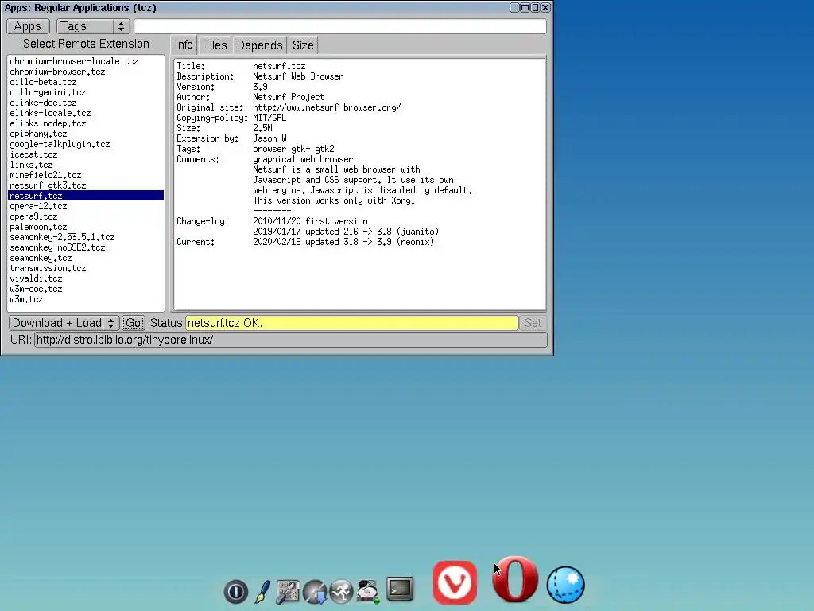Select w3m-doc.tcz extension
This screenshot has height=611, width=814.
(x=86, y=289)
